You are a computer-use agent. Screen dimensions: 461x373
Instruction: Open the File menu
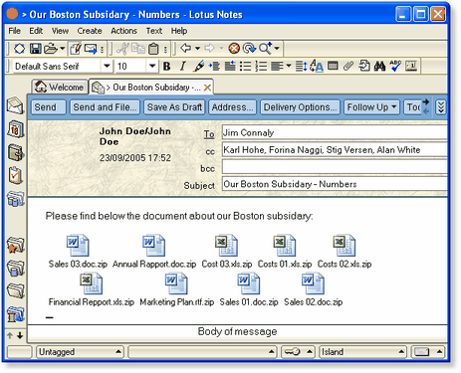click(14, 31)
